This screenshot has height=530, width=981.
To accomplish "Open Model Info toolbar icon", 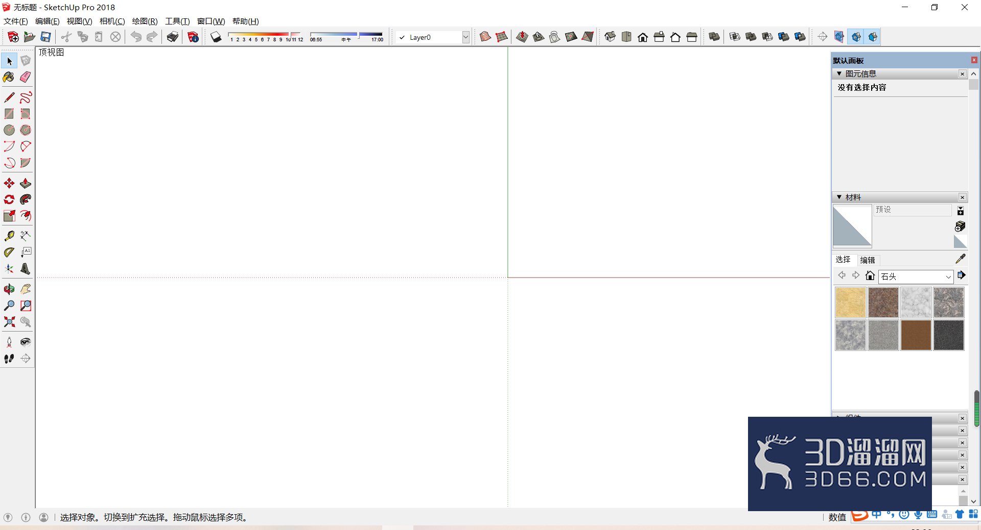I will (193, 37).
